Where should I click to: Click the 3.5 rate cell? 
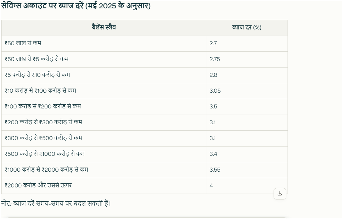click(213, 107)
